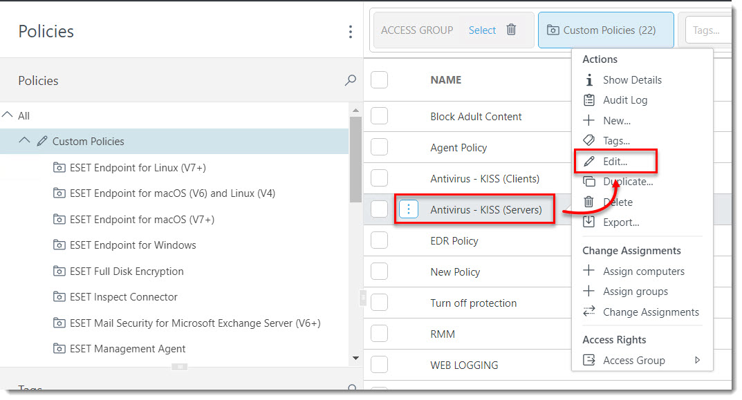Image resolution: width=742 pixels, height=400 pixels.
Task: Choose Assign computers from the menu
Action: coord(642,271)
